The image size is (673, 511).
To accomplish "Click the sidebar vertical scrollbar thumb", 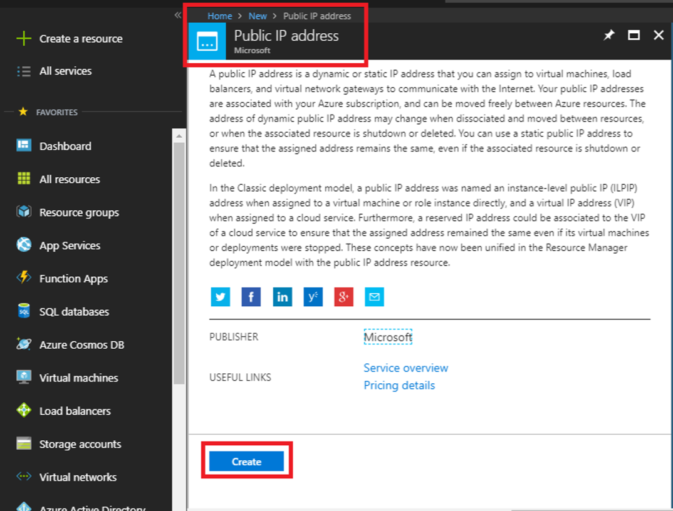I will 179,263.
